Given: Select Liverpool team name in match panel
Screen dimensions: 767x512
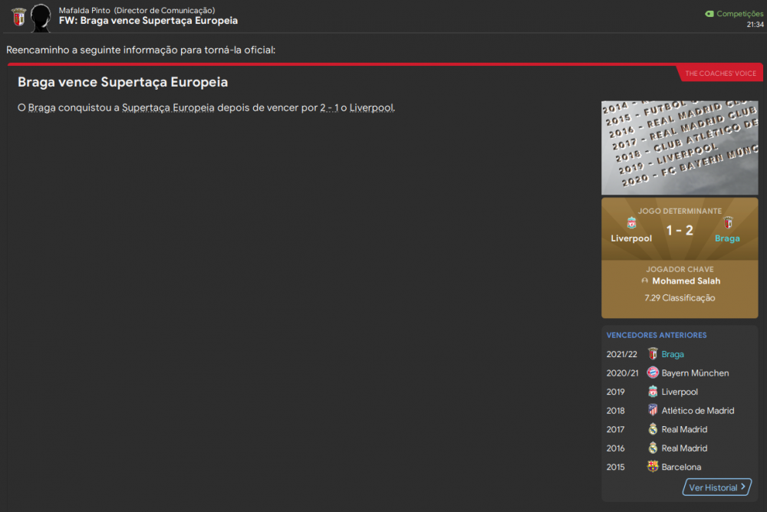Looking at the screenshot, I should coord(631,238).
